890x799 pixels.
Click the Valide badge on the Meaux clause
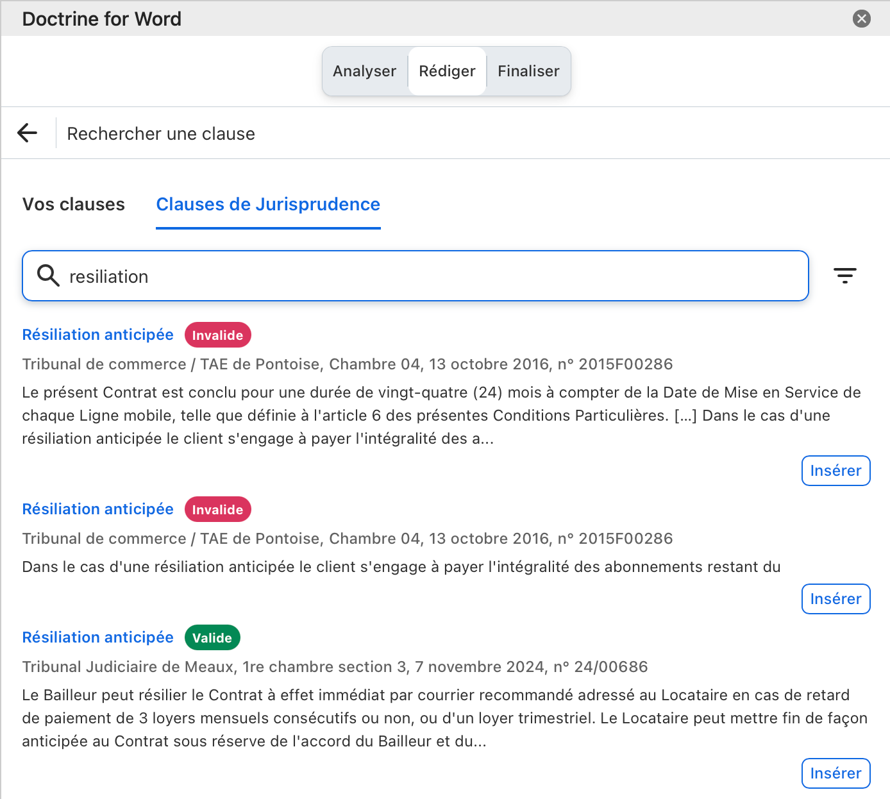point(212,637)
